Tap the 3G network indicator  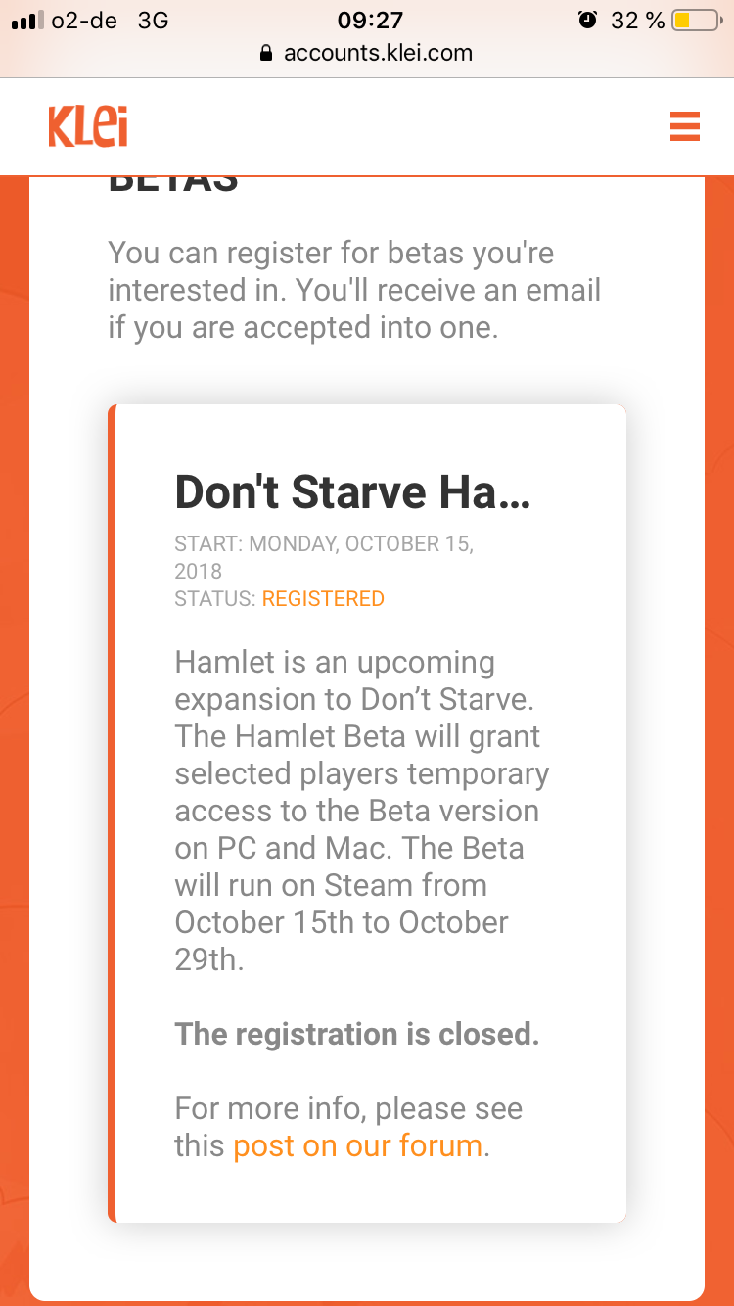tap(154, 20)
